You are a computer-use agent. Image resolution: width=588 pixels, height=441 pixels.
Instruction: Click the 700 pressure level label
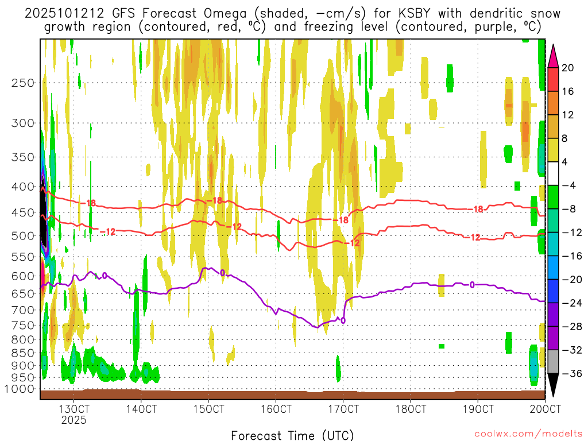click(23, 310)
